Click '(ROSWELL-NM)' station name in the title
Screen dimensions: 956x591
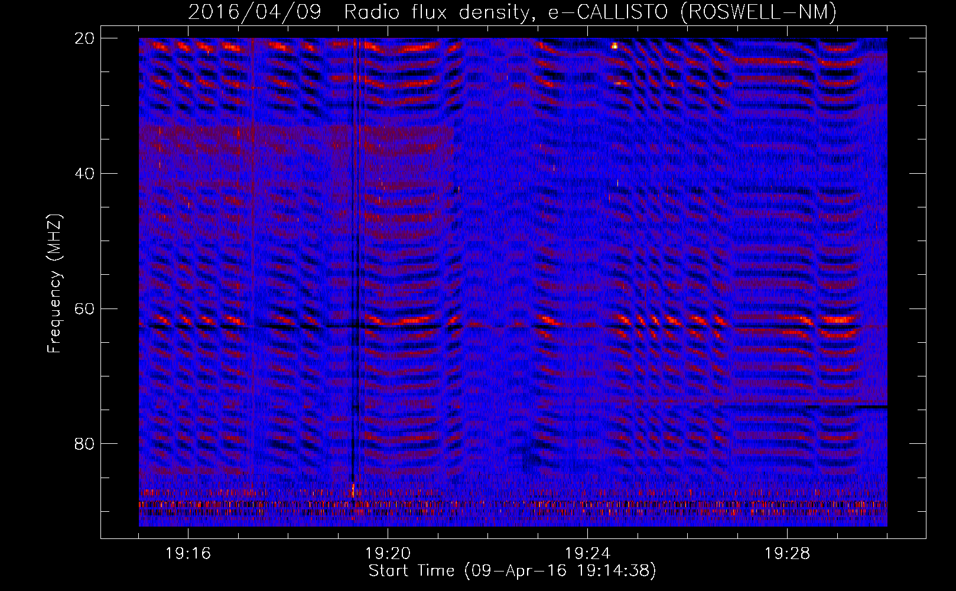point(759,12)
